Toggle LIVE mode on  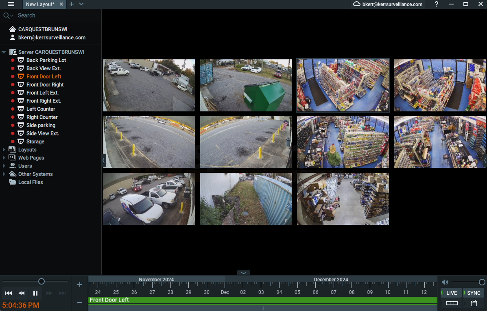(x=451, y=293)
